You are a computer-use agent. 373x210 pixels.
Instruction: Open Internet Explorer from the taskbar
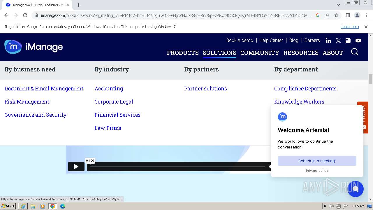pos(23,206)
